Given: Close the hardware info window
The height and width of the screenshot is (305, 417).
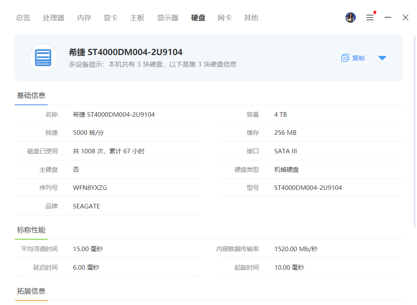Looking at the screenshot, I should (405, 18).
